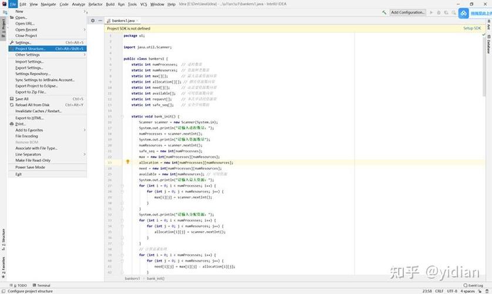Screen dimensions: 492x294
Task: Open the UTF-8 encoding dropdown
Action: click(x=451, y=291)
